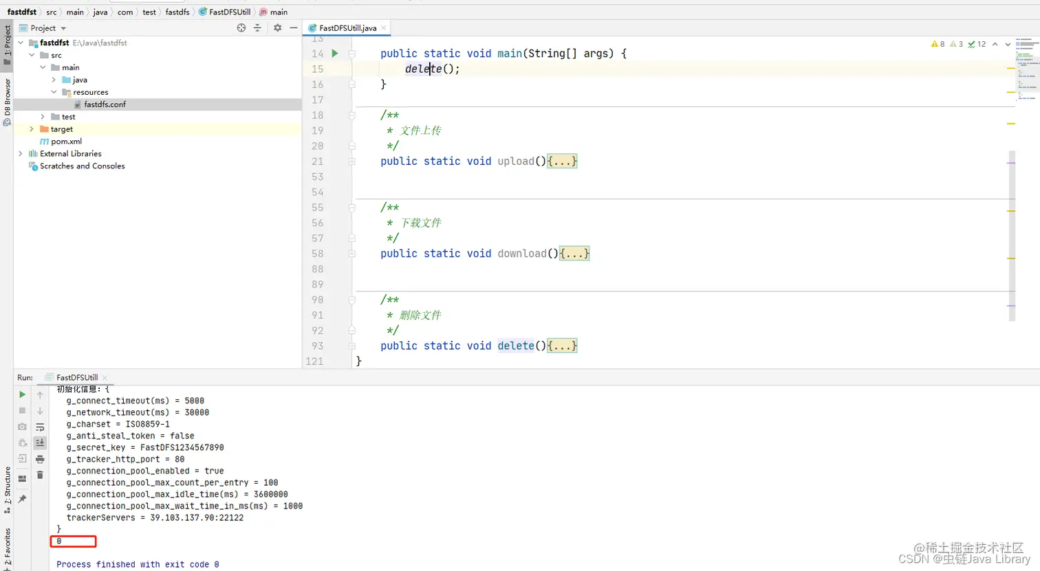The height and width of the screenshot is (571, 1040).
Task: Go to previous highlighted error arrow
Action: tap(995, 44)
